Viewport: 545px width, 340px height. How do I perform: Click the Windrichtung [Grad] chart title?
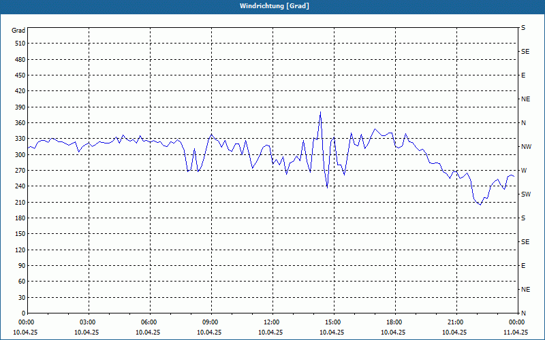pyautogui.click(x=275, y=6)
